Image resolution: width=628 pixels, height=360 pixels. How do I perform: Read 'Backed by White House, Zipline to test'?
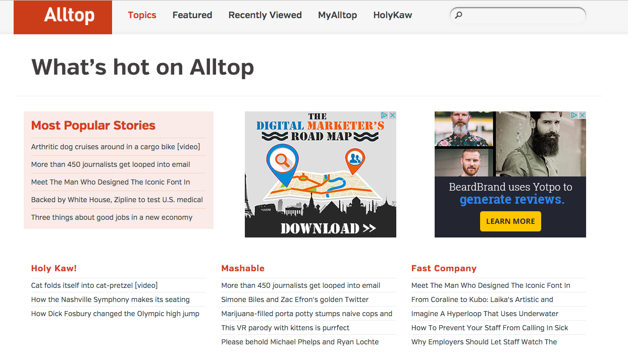click(117, 200)
